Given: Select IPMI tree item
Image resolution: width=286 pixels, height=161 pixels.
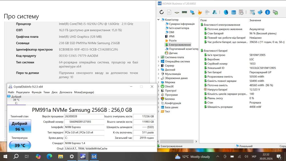Looking at the screenshot, I should pyautogui.click(x=172, y=36).
